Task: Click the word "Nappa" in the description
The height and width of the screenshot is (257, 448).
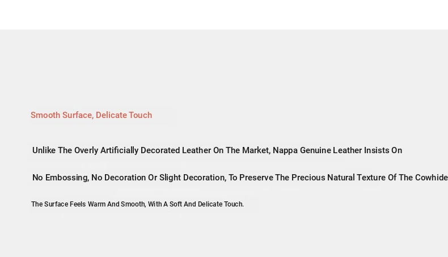Action: coord(285,150)
